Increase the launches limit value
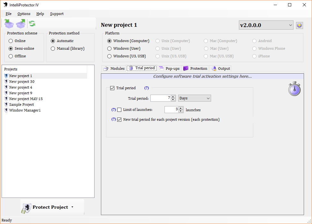The height and width of the screenshot is (224, 312). 181,108
